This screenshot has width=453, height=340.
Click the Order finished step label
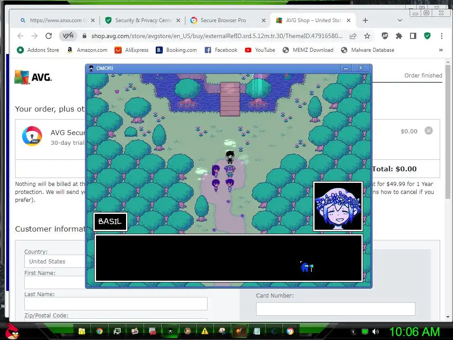click(x=423, y=75)
